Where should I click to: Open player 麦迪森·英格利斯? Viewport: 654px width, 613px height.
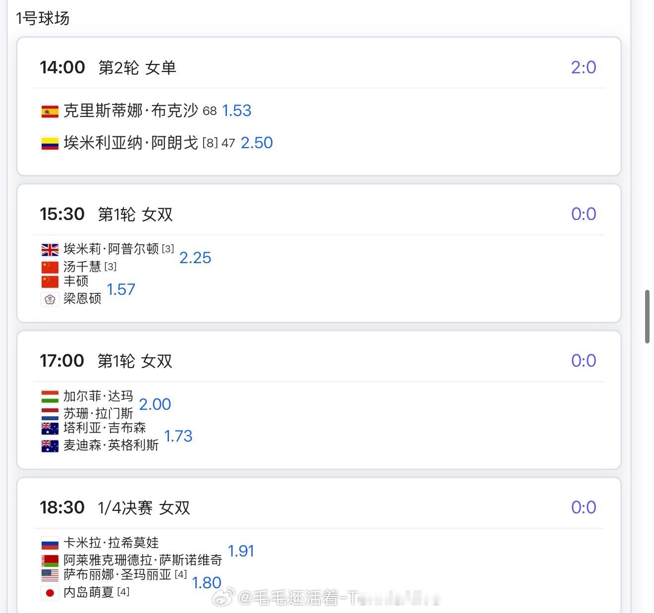(111, 446)
